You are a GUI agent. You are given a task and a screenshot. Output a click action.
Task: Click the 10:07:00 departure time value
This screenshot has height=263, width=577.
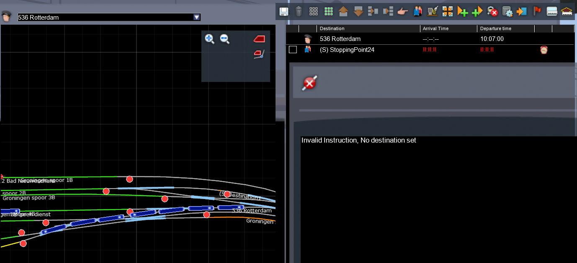[x=492, y=39]
